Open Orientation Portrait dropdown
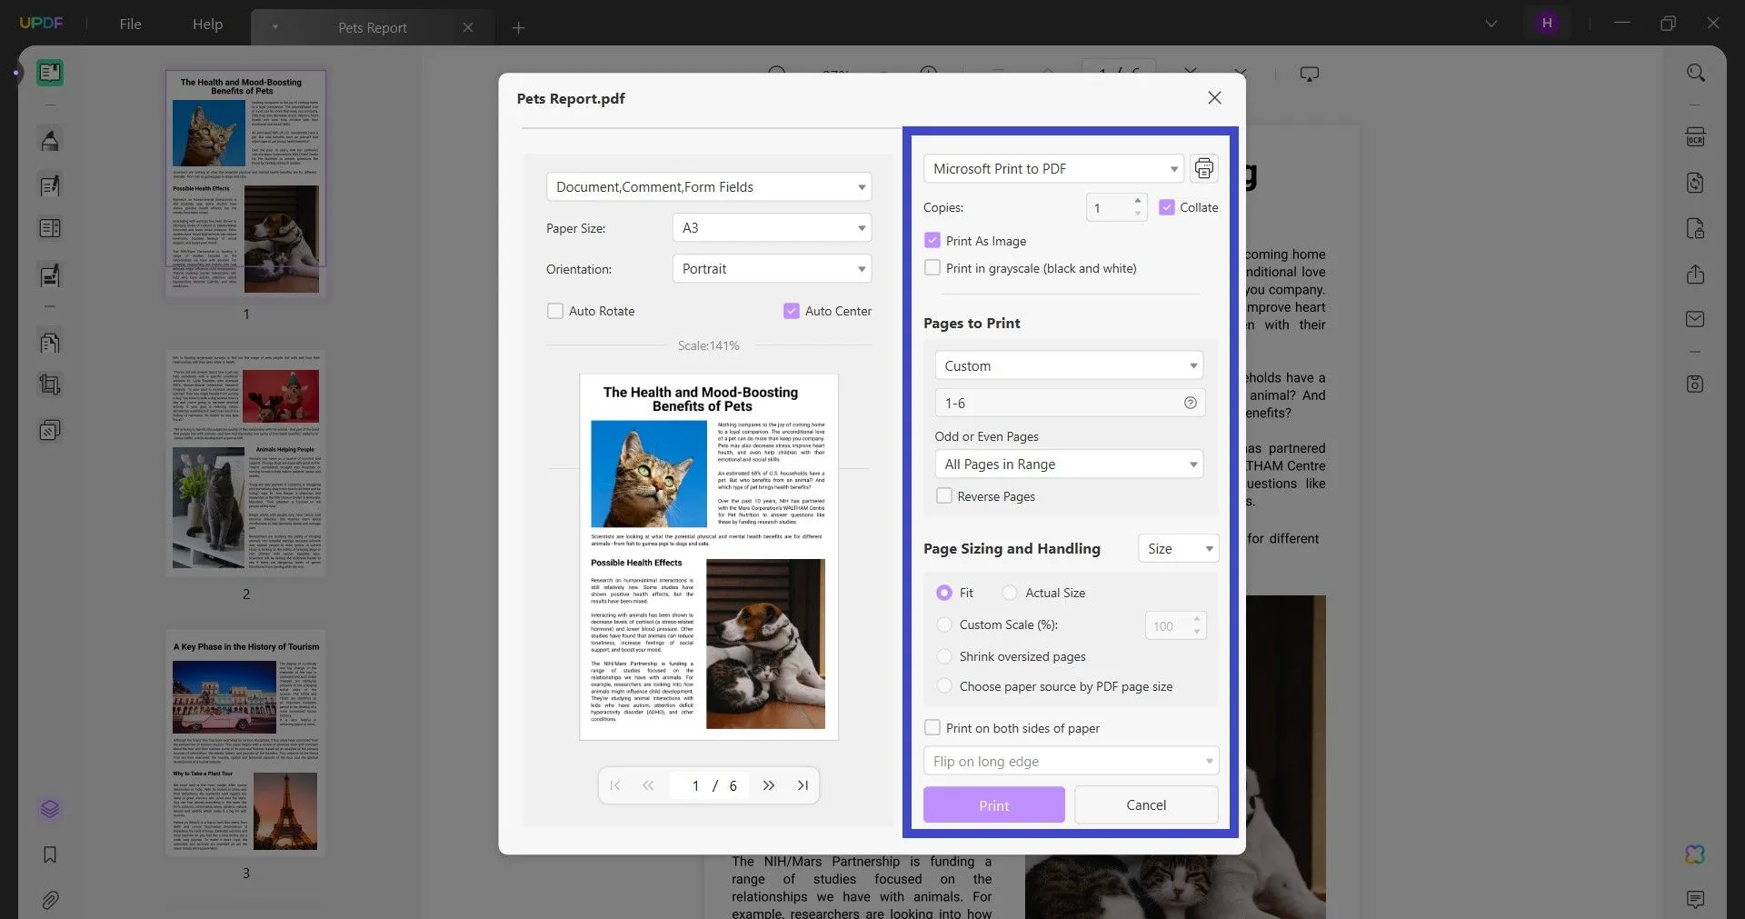 click(x=772, y=268)
